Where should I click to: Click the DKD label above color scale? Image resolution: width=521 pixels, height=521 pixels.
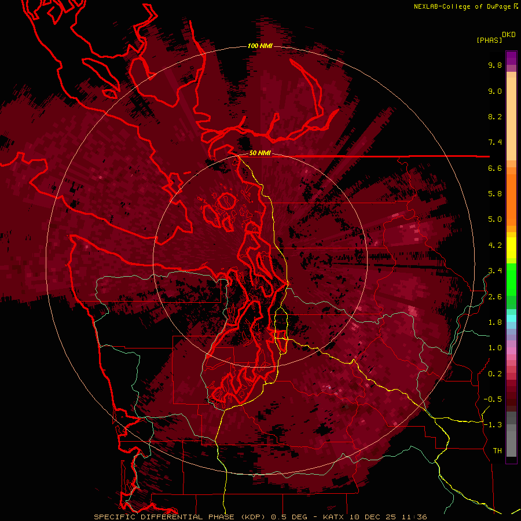click(509, 34)
